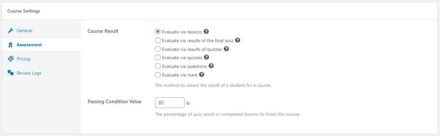Select Evaluate via results of the final quiz
440x136 pixels.
coord(158,41)
